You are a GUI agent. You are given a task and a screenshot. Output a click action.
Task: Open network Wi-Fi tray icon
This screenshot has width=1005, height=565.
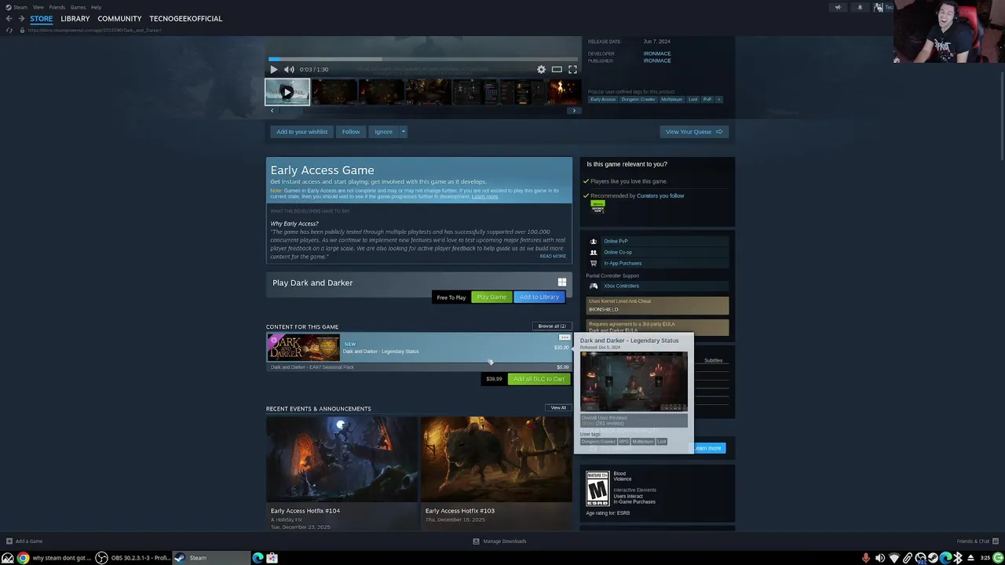pyautogui.click(x=894, y=558)
